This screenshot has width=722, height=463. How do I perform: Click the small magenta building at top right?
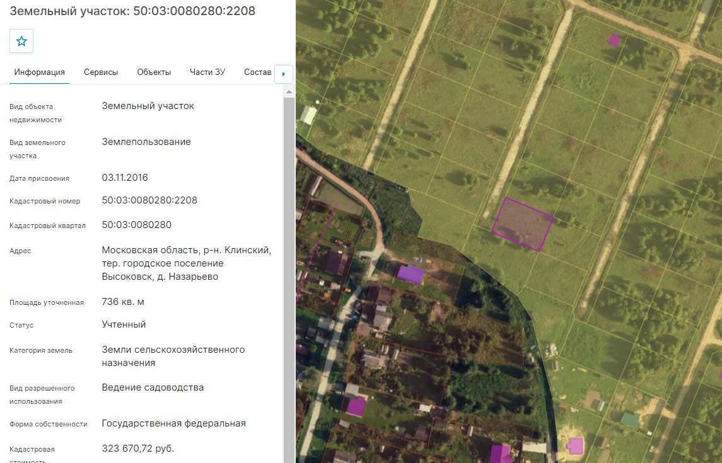click(x=614, y=40)
